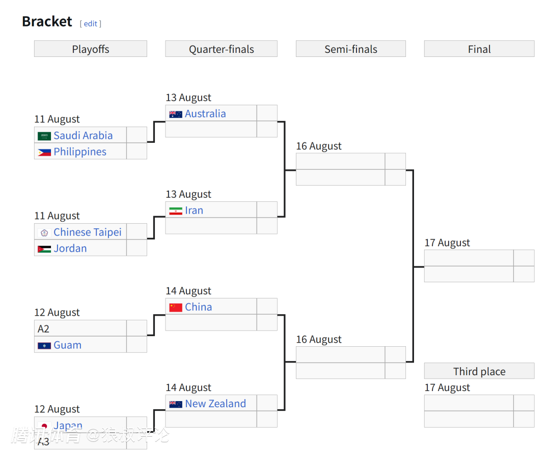550x453 pixels.
Task: Open the edit link beside Bracket
Action: coord(90,23)
